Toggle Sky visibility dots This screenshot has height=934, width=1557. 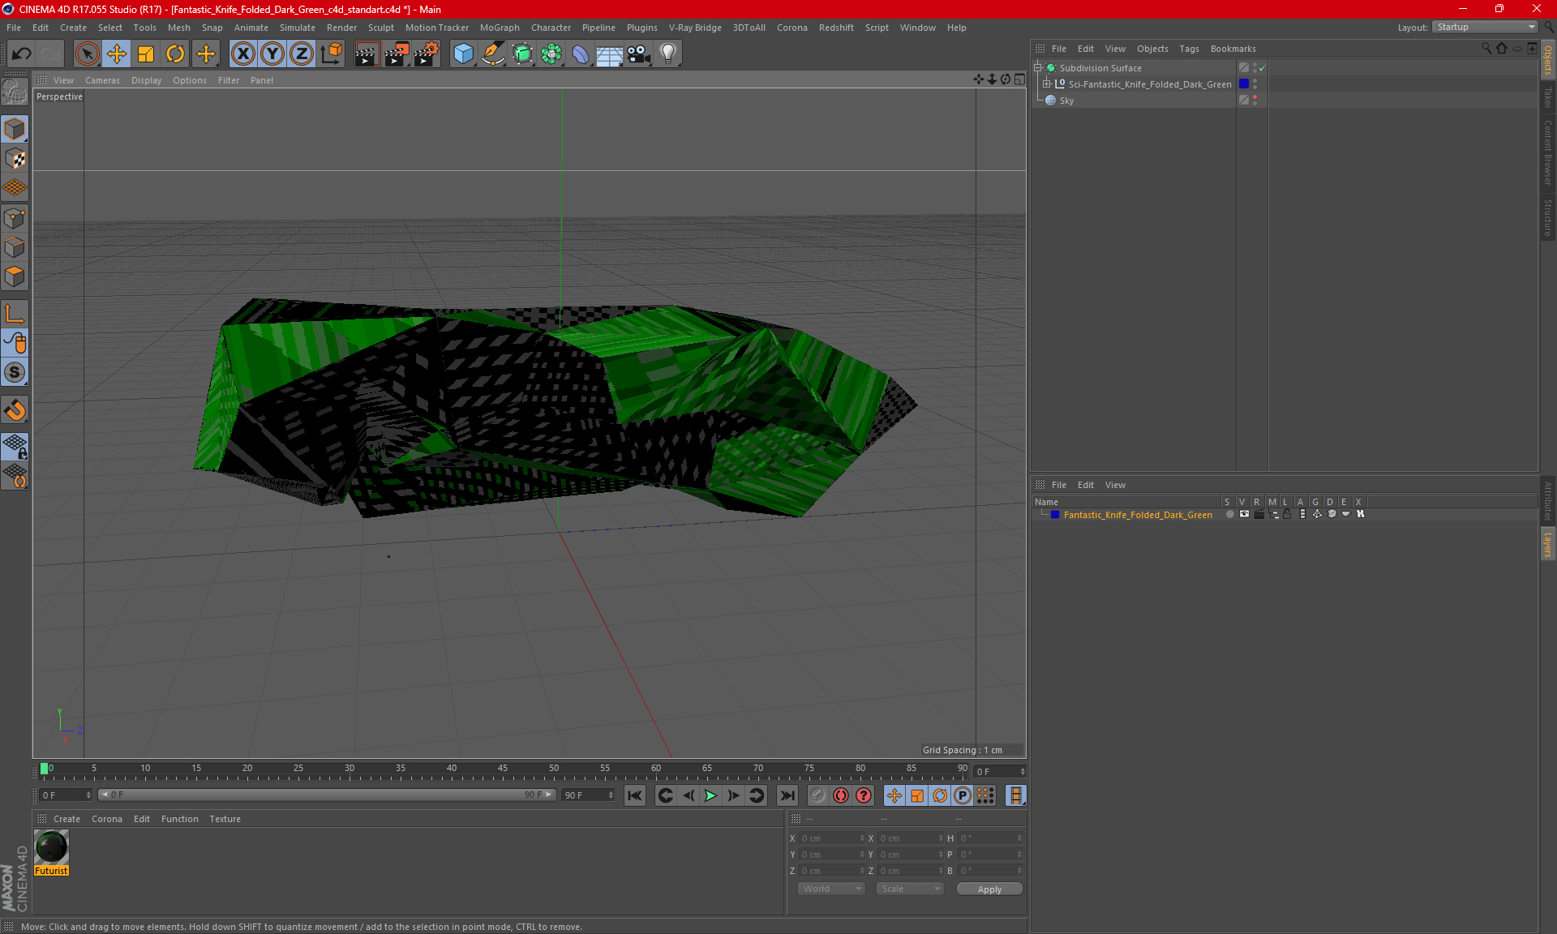coord(1255,100)
